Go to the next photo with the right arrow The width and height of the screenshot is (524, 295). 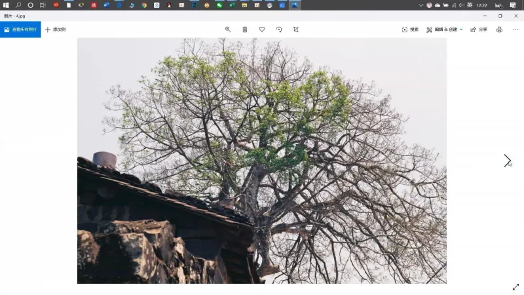[507, 161]
